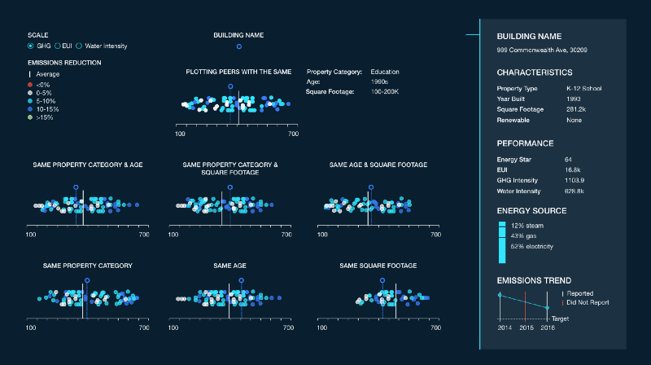Click the Year Built 1993 value
This screenshot has height=365, width=651.
(x=574, y=99)
